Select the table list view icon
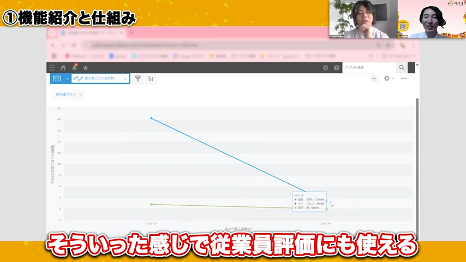The image size is (466, 262). point(57,79)
